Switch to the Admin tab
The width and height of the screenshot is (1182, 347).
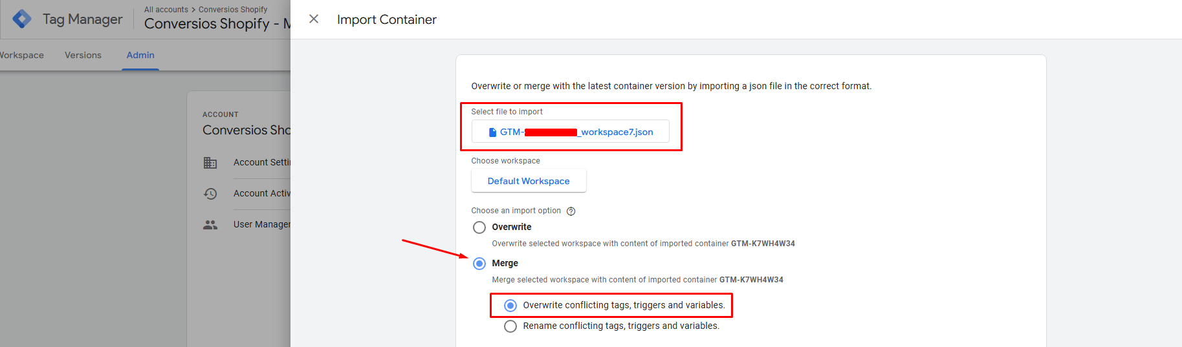[140, 55]
